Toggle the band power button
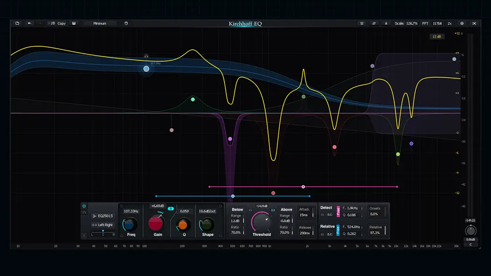The image size is (491, 276). pyautogui.click(x=84, y=206)
